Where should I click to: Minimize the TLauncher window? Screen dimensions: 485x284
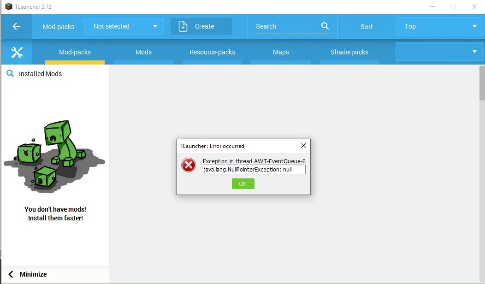pos(433,6)
